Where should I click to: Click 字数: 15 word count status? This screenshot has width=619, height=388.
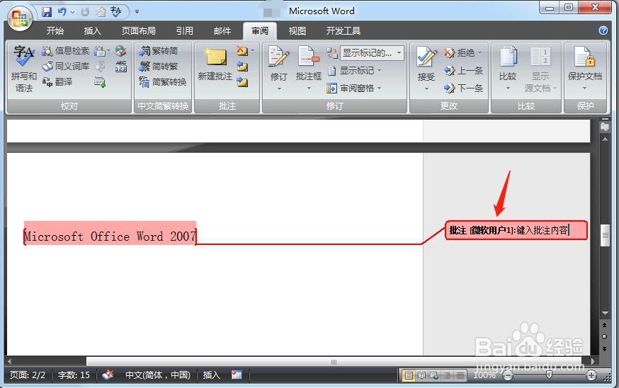(x=74, y=375)
